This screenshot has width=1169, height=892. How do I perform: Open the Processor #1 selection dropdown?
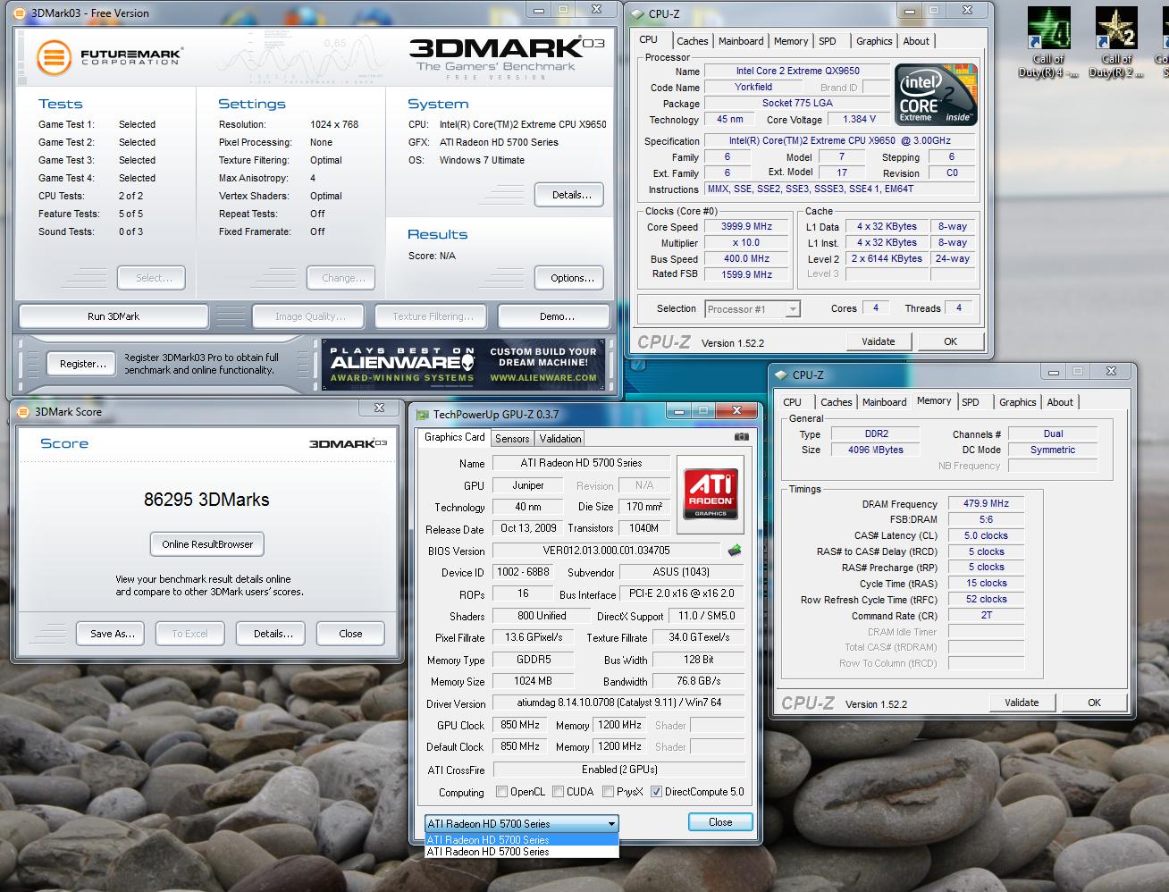pos(752,308)
